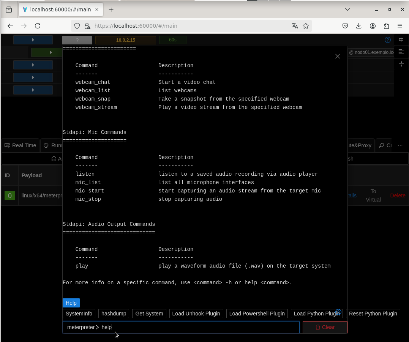Click the green session ID 0 badge
This screenshot has width=409, height=342.
[x=9, y=195]
